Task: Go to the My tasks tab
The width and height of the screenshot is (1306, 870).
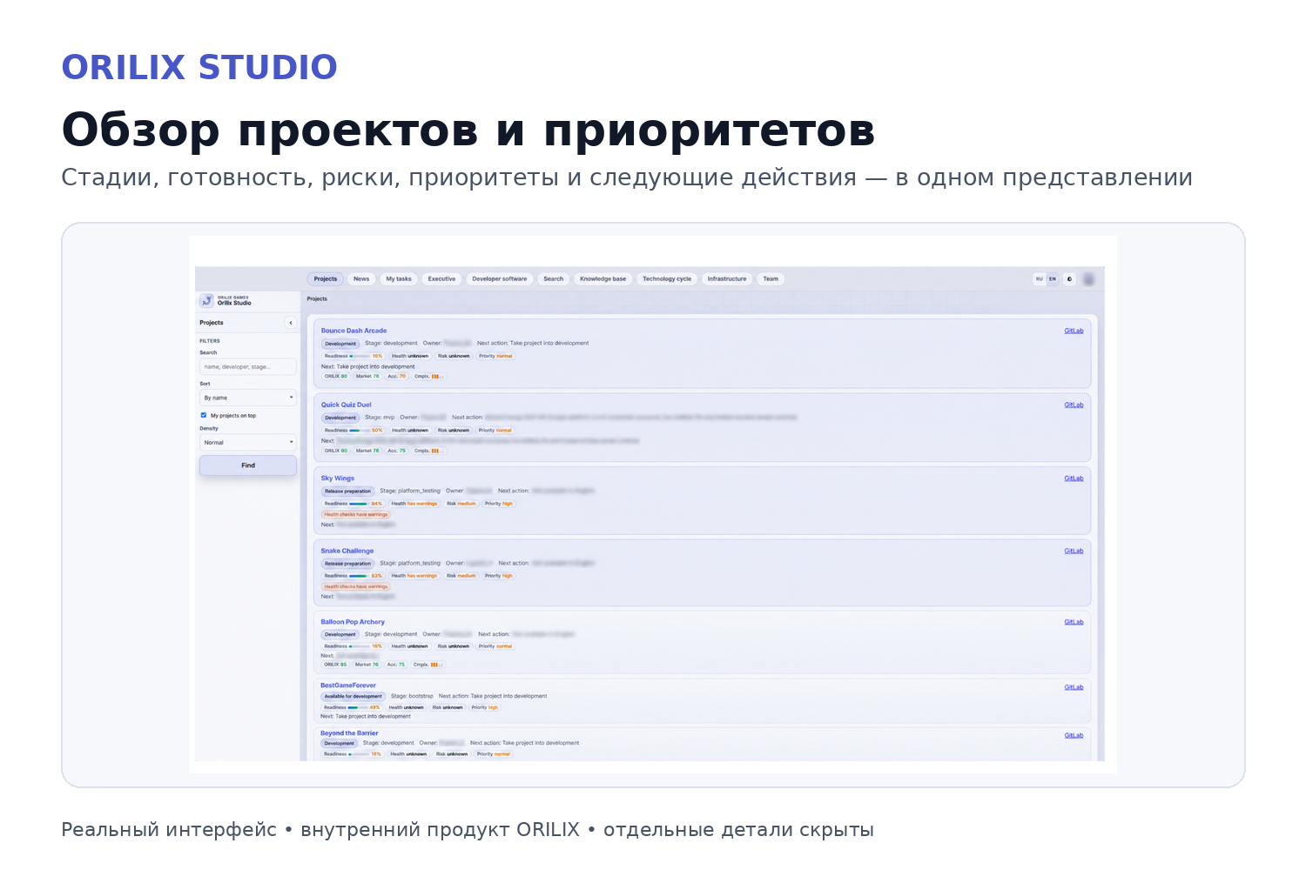Action: 399,279
